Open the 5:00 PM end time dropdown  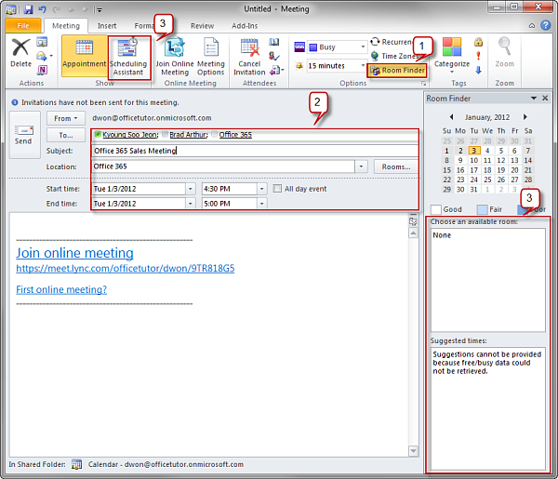[261, 204]
